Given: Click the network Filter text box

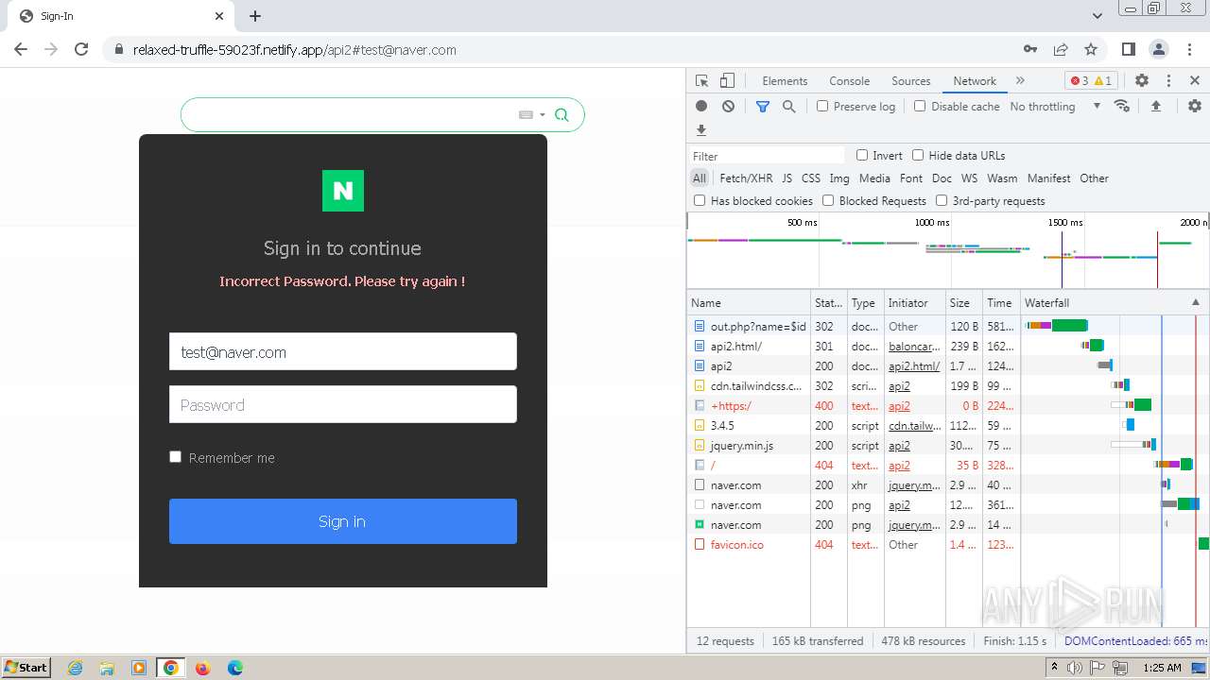Looking at the screenshot, I should click(767, 156).
